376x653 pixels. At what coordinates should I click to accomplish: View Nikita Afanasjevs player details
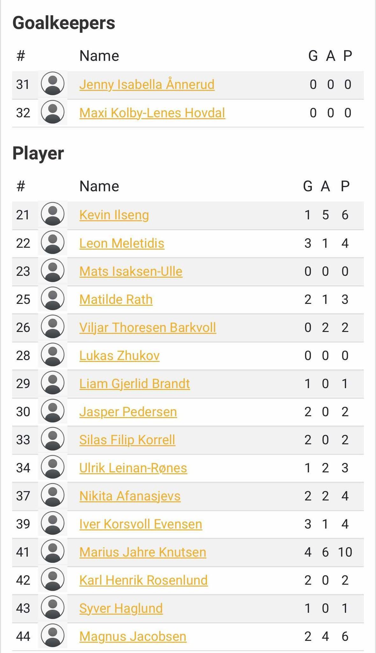(130, 496)
